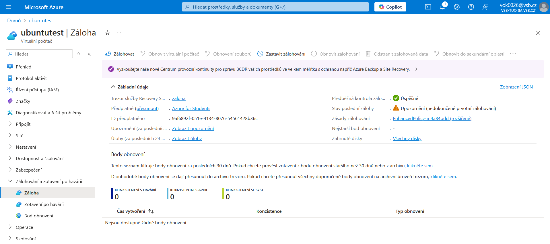Screen dimensions: 550x244
Task: Open Azure for Students subscription
Action: pyautogui.click(x=191, y=108)
